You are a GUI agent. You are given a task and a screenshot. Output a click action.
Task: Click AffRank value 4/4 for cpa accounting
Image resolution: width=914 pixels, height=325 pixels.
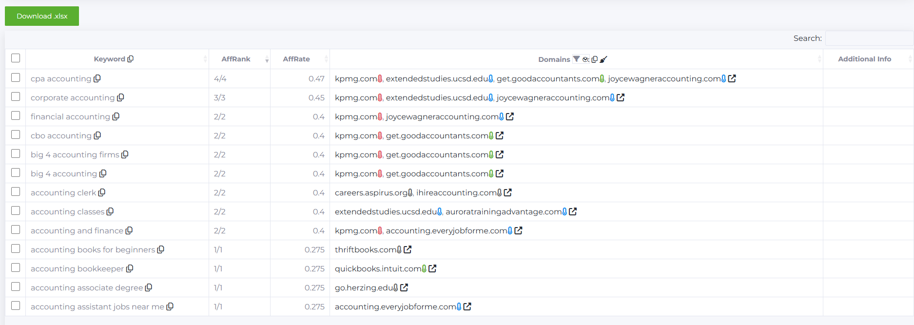pyautogui.click(x=220, y=78)
